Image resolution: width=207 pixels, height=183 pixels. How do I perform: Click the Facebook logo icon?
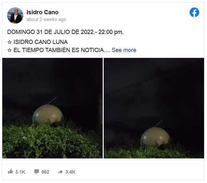[194, 12]
